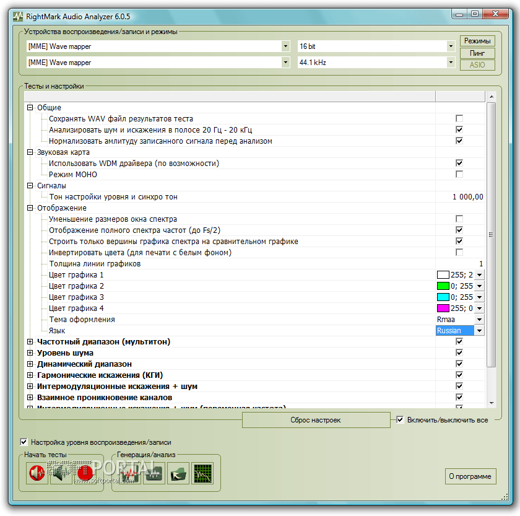Expand the 'Уровень шума' group

click(30, 352)
